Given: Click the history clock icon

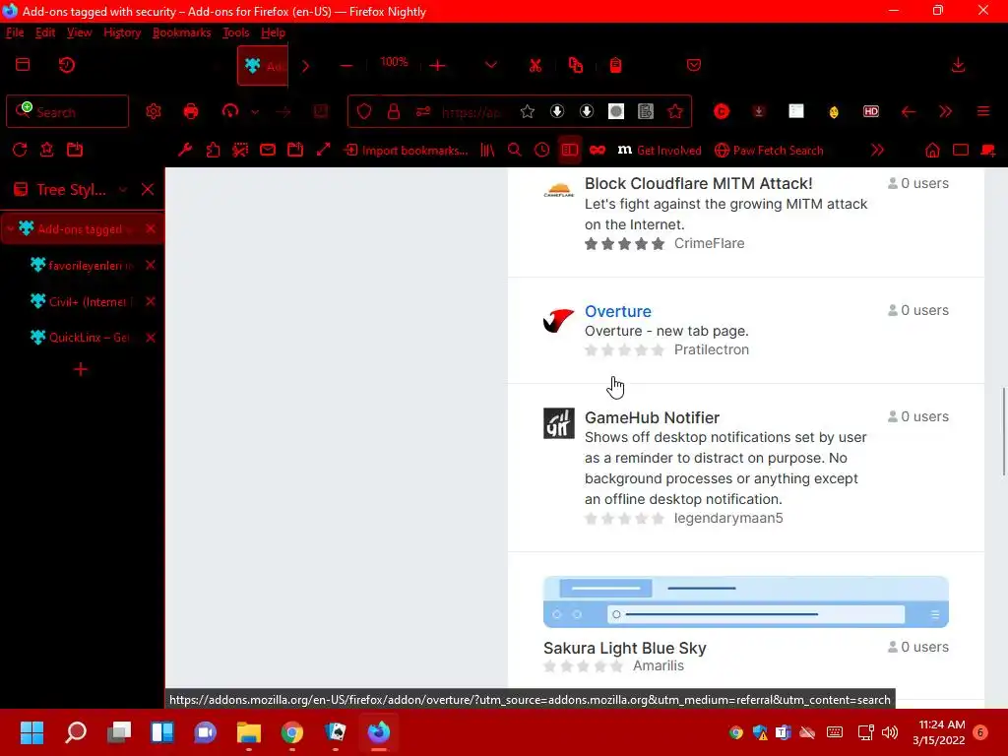Looking at the screenshot, I should [x=542, y=150].
